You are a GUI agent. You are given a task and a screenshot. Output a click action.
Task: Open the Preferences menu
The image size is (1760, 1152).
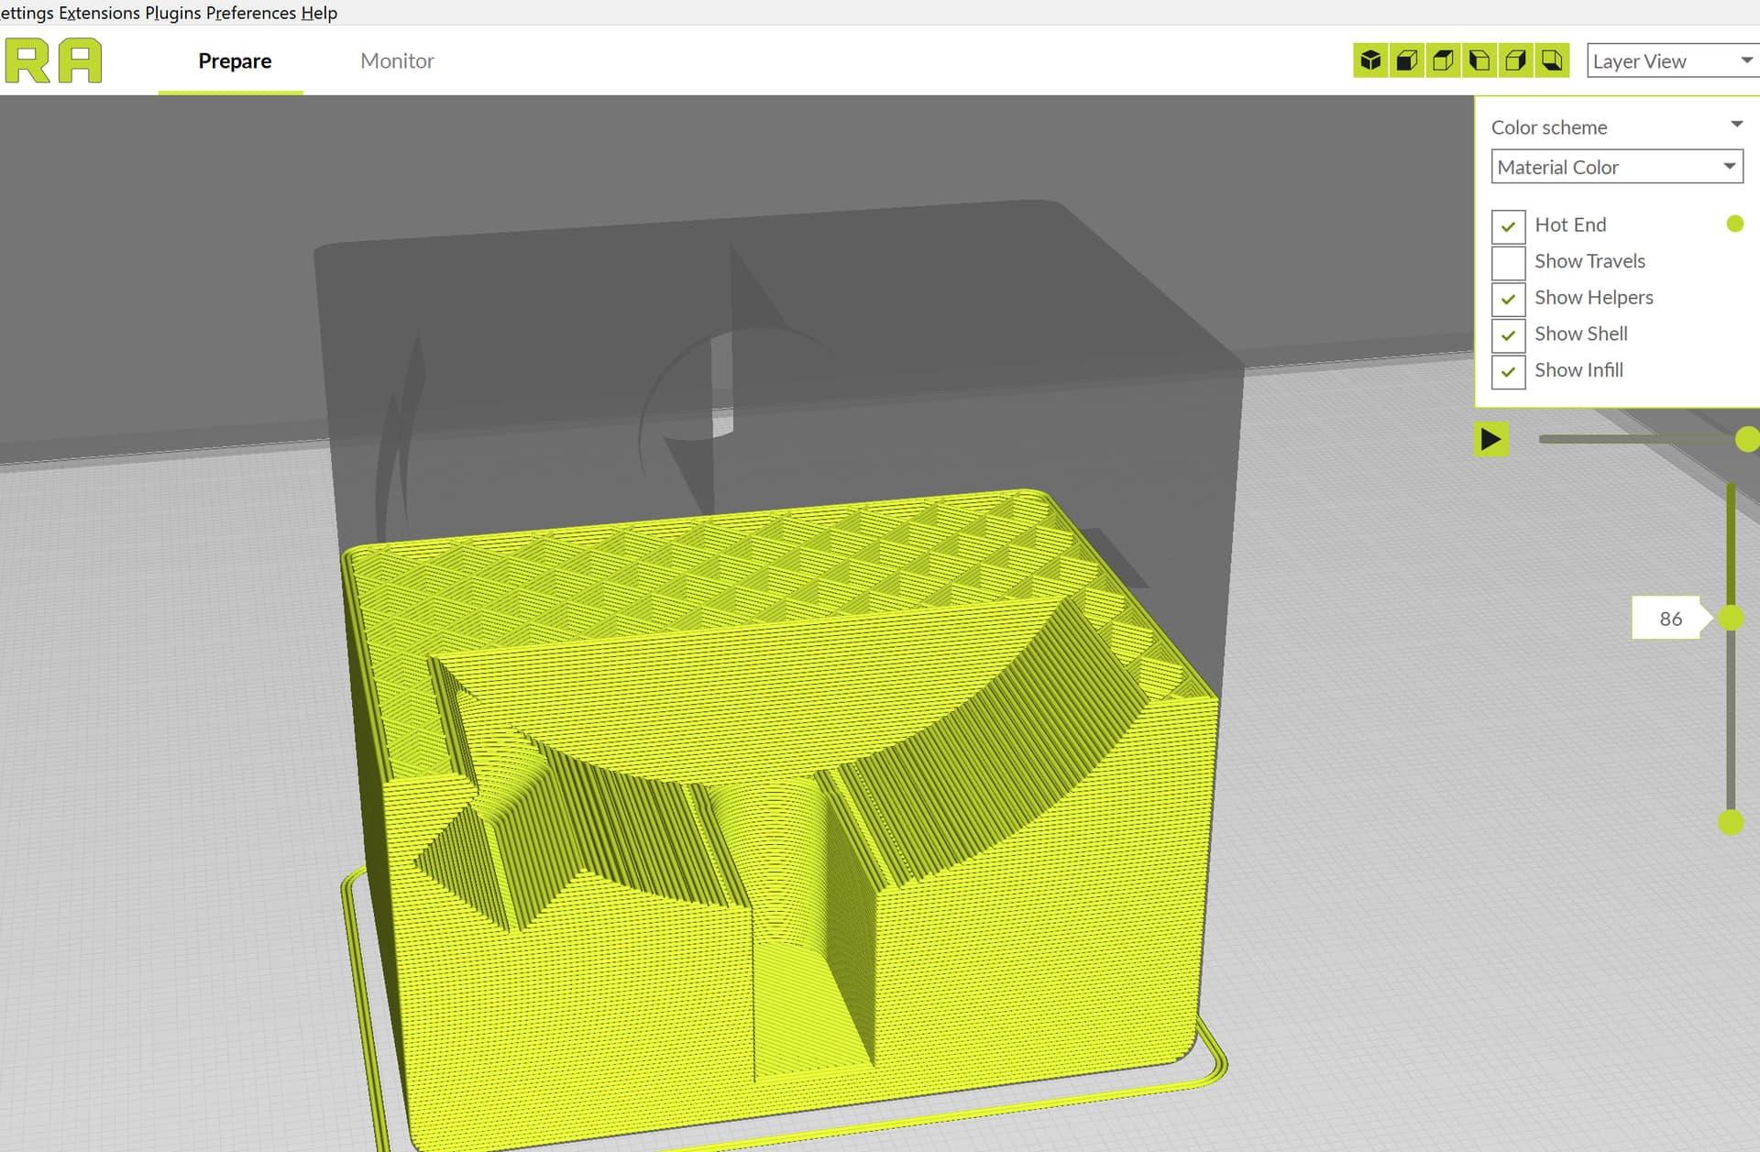click(250, 13)
